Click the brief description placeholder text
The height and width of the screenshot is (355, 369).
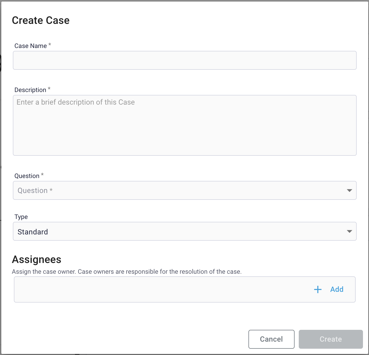pyautogui.click(x=75, y=102)
